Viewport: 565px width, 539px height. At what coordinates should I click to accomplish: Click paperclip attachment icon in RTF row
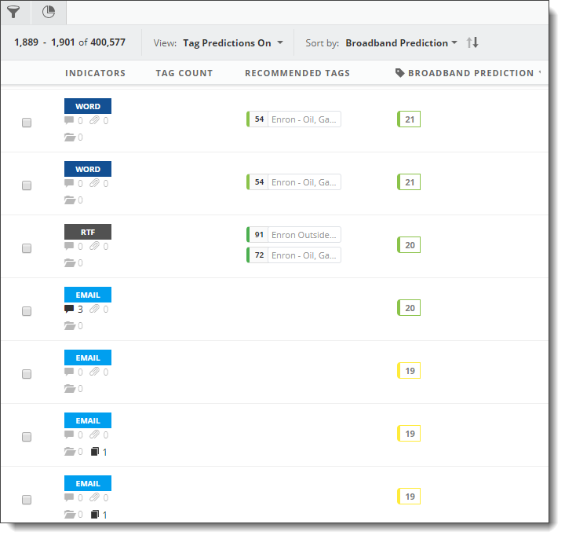click(x=94, y=246)
